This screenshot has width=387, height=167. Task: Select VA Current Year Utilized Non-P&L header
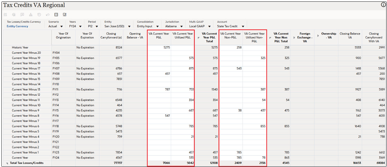[x=254, y=37]
